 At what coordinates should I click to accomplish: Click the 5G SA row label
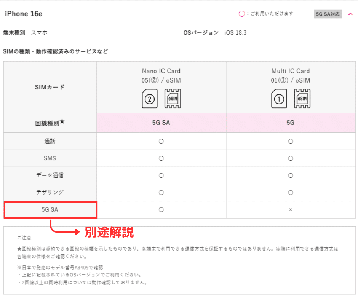point(50,210)
